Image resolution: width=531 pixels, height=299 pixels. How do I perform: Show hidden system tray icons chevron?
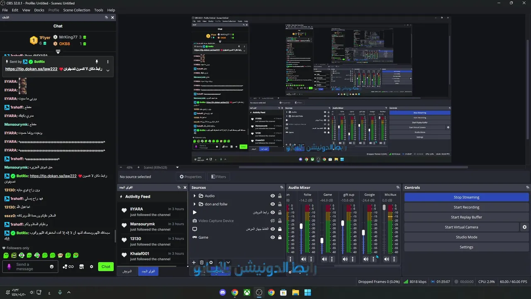pyautogui.click(x=69, y=292)
